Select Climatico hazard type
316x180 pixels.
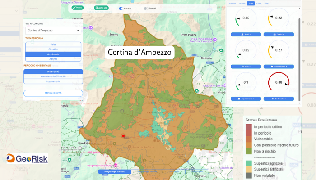click(53, 49)
